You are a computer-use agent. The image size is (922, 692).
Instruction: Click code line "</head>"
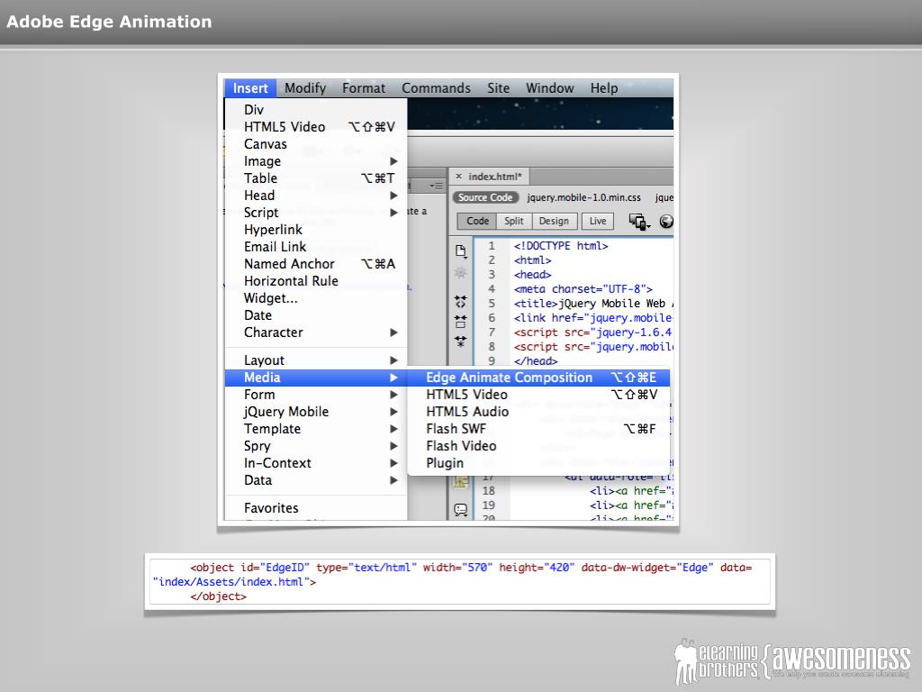click(536, 360)
